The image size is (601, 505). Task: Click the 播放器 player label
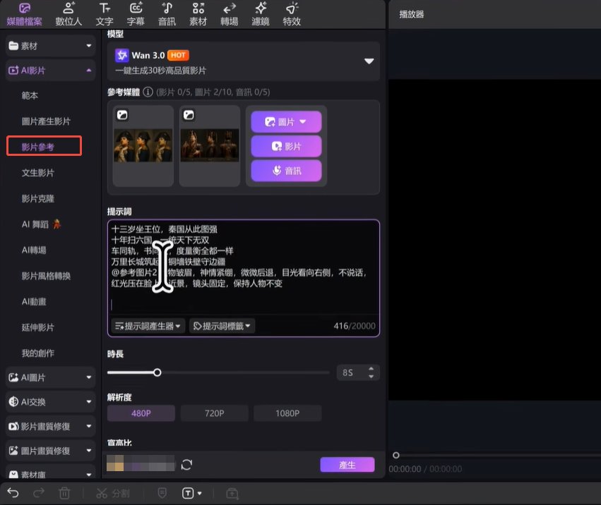click(x=412, y=15)
